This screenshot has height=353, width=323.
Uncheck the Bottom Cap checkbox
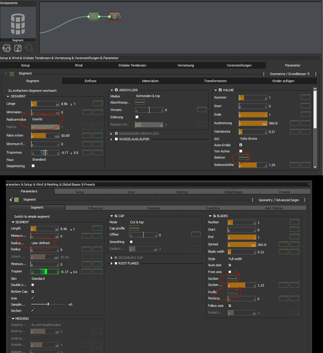tap(33, 292)
